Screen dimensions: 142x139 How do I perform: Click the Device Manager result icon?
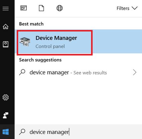[x=25, y=42]
